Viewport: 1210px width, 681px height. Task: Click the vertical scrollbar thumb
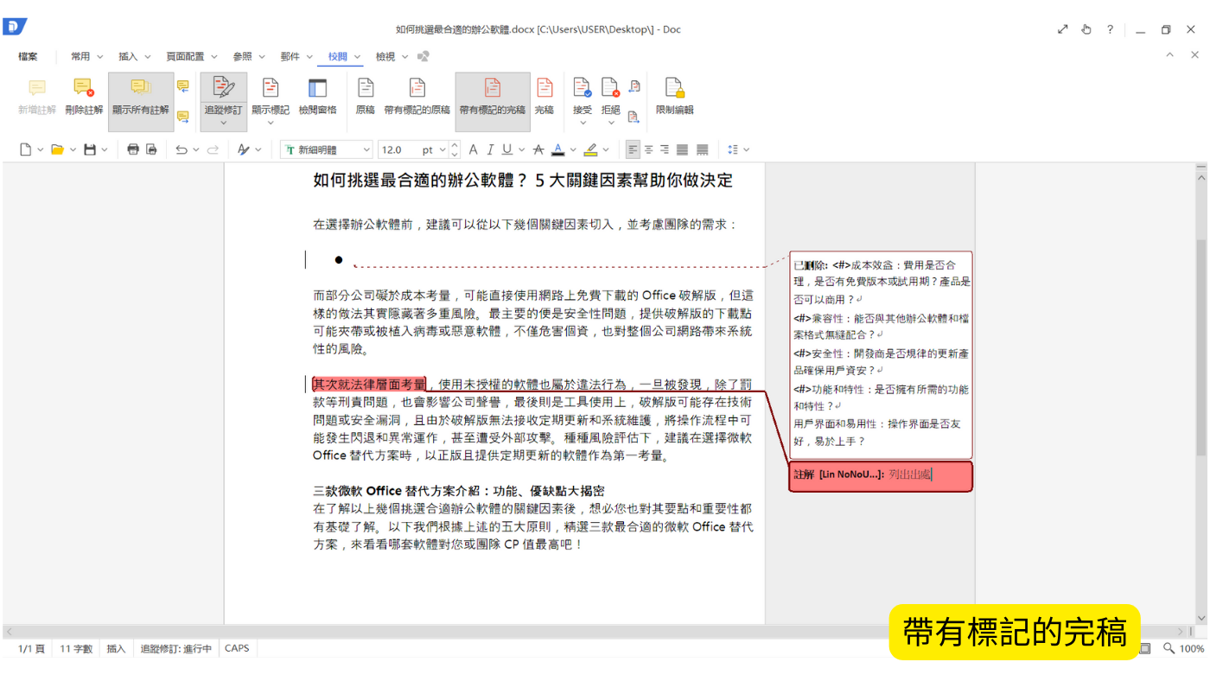pos(1200,346)
